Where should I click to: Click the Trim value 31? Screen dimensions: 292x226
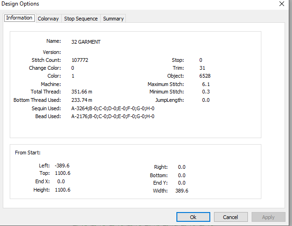[x=202, y=68]
